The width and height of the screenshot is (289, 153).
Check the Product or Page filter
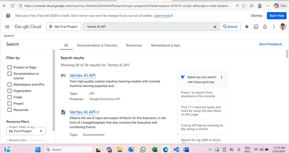tap(9, 67)
